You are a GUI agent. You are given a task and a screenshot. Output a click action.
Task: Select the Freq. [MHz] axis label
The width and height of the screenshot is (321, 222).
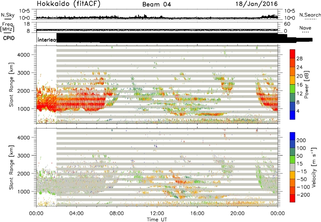pos(8,27)
